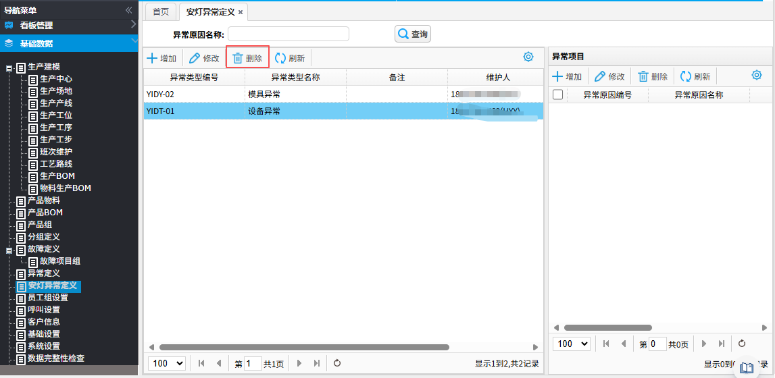Click the left grid horizontal scrollbar
This screenshot has width=775, height=378.
point(304,347)
